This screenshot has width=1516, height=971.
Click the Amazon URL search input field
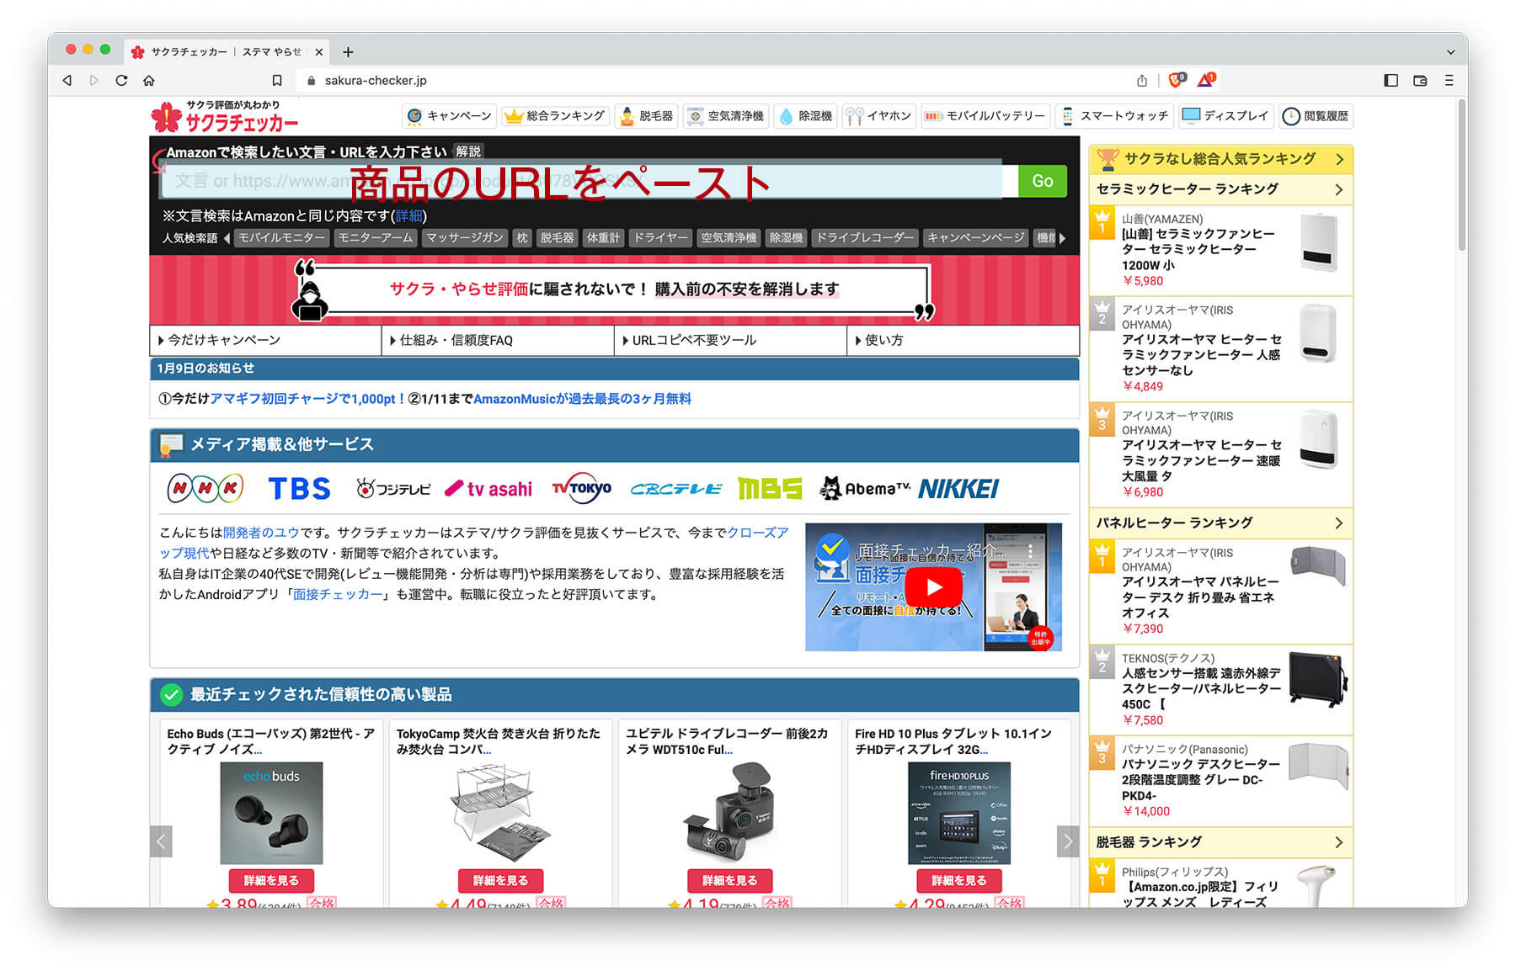point(589,181)
